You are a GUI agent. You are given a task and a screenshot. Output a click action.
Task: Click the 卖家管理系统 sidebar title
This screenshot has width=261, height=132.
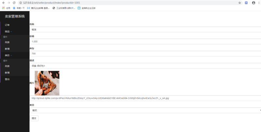[15, 16]
